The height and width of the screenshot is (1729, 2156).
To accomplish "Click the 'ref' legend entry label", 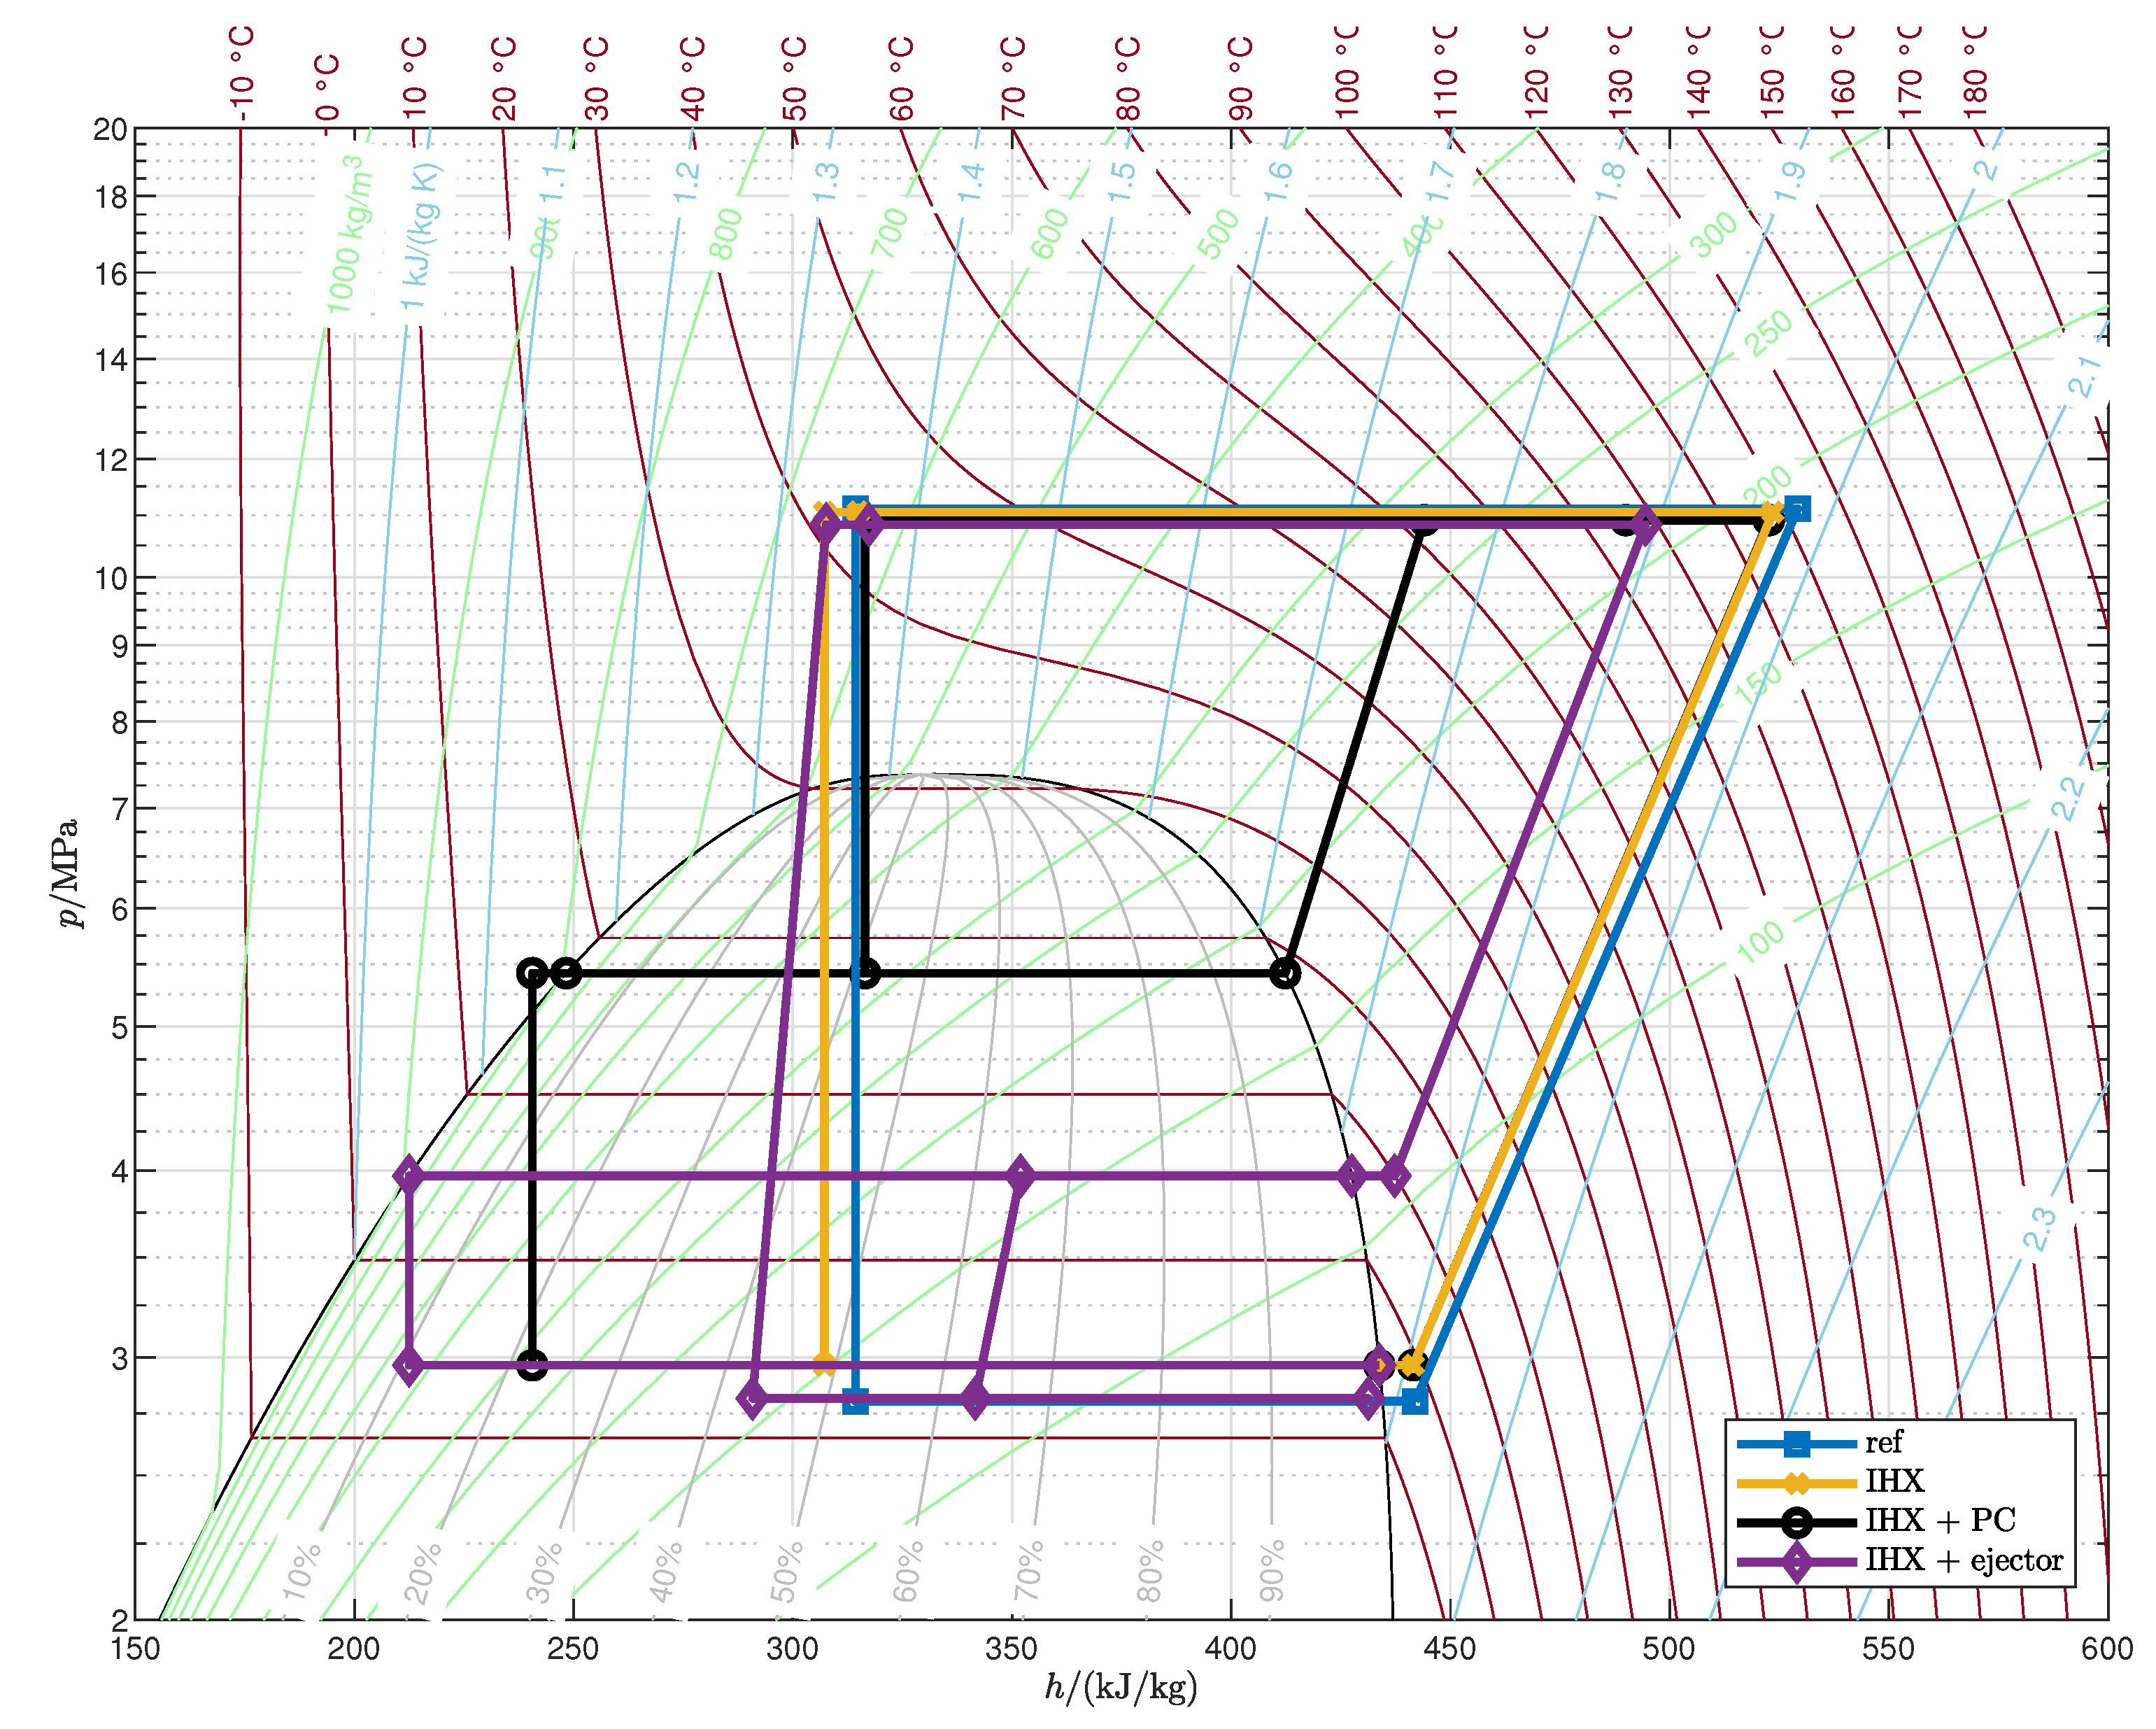I will pyautogui.click(x=1883, y=1443).
